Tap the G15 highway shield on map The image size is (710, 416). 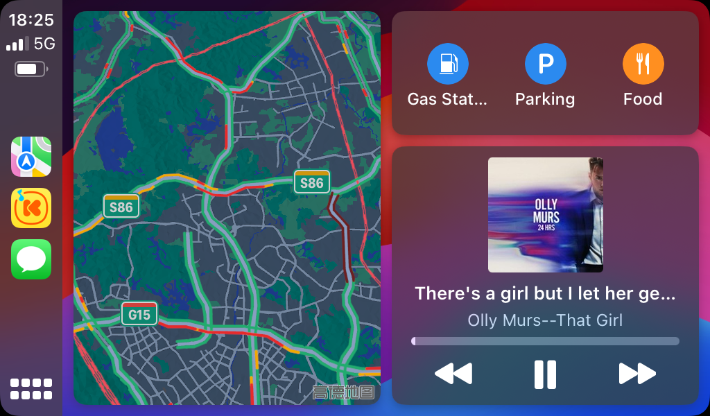[139, 313]
